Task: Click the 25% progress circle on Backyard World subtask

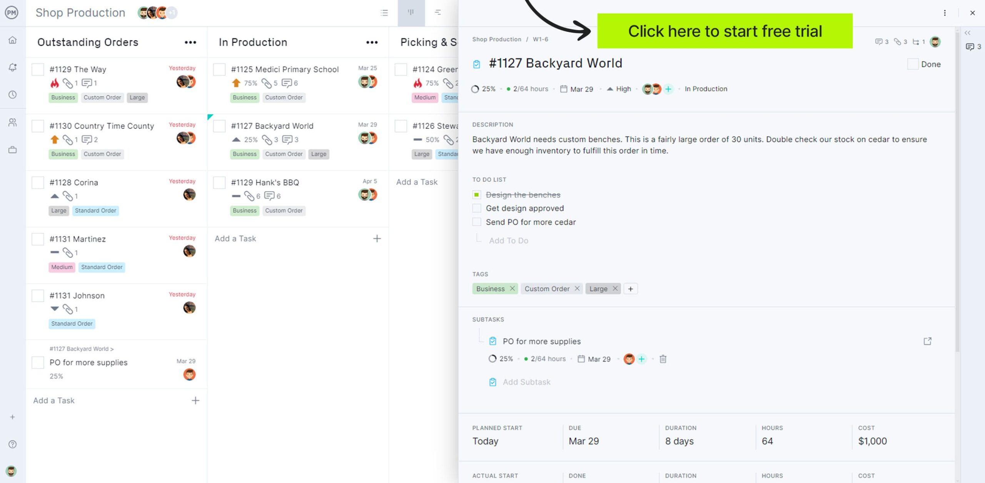Action: tap(493, 359)
